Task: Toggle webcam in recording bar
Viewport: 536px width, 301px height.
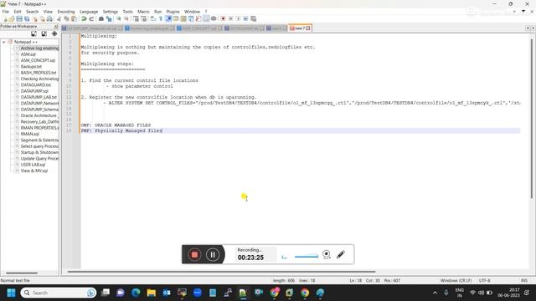Action: [327, 254]
